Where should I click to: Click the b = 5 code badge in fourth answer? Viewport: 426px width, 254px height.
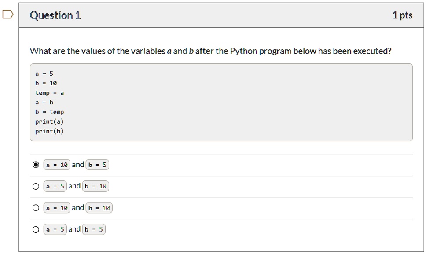click(x=94, y=229)
